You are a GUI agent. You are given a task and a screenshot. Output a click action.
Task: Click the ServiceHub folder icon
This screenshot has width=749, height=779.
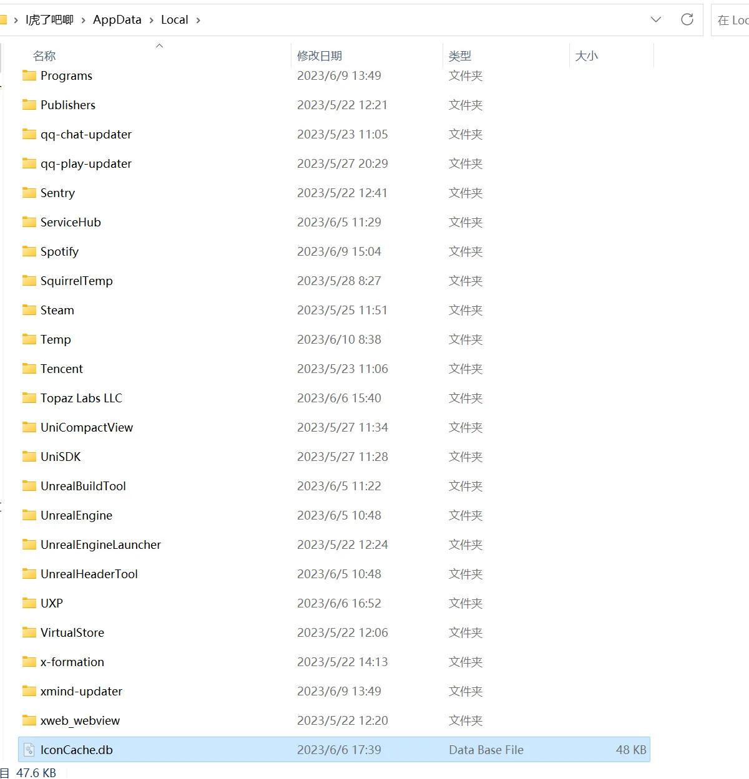pos(29,222)
